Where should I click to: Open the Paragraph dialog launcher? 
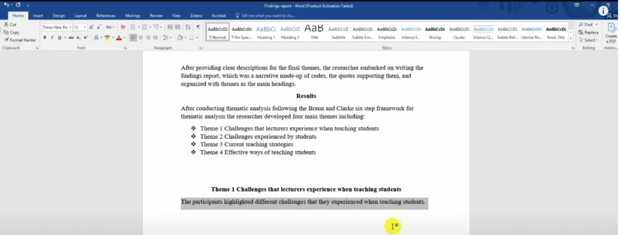coord(201,48)
